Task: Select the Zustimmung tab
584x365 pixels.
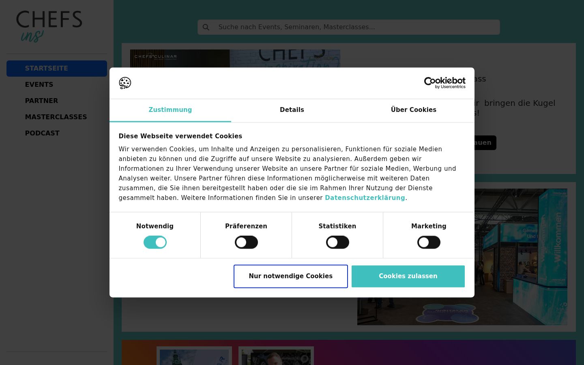Action: coord(170,110)
